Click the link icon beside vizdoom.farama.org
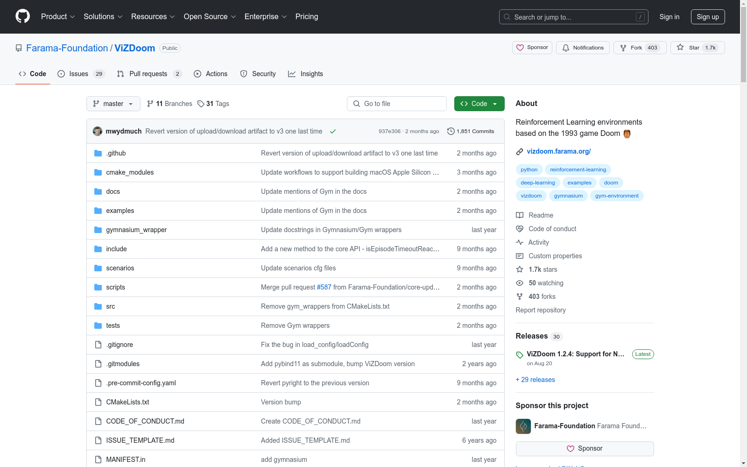Screen dimensions: 747x467 click(x=520, y=151)
